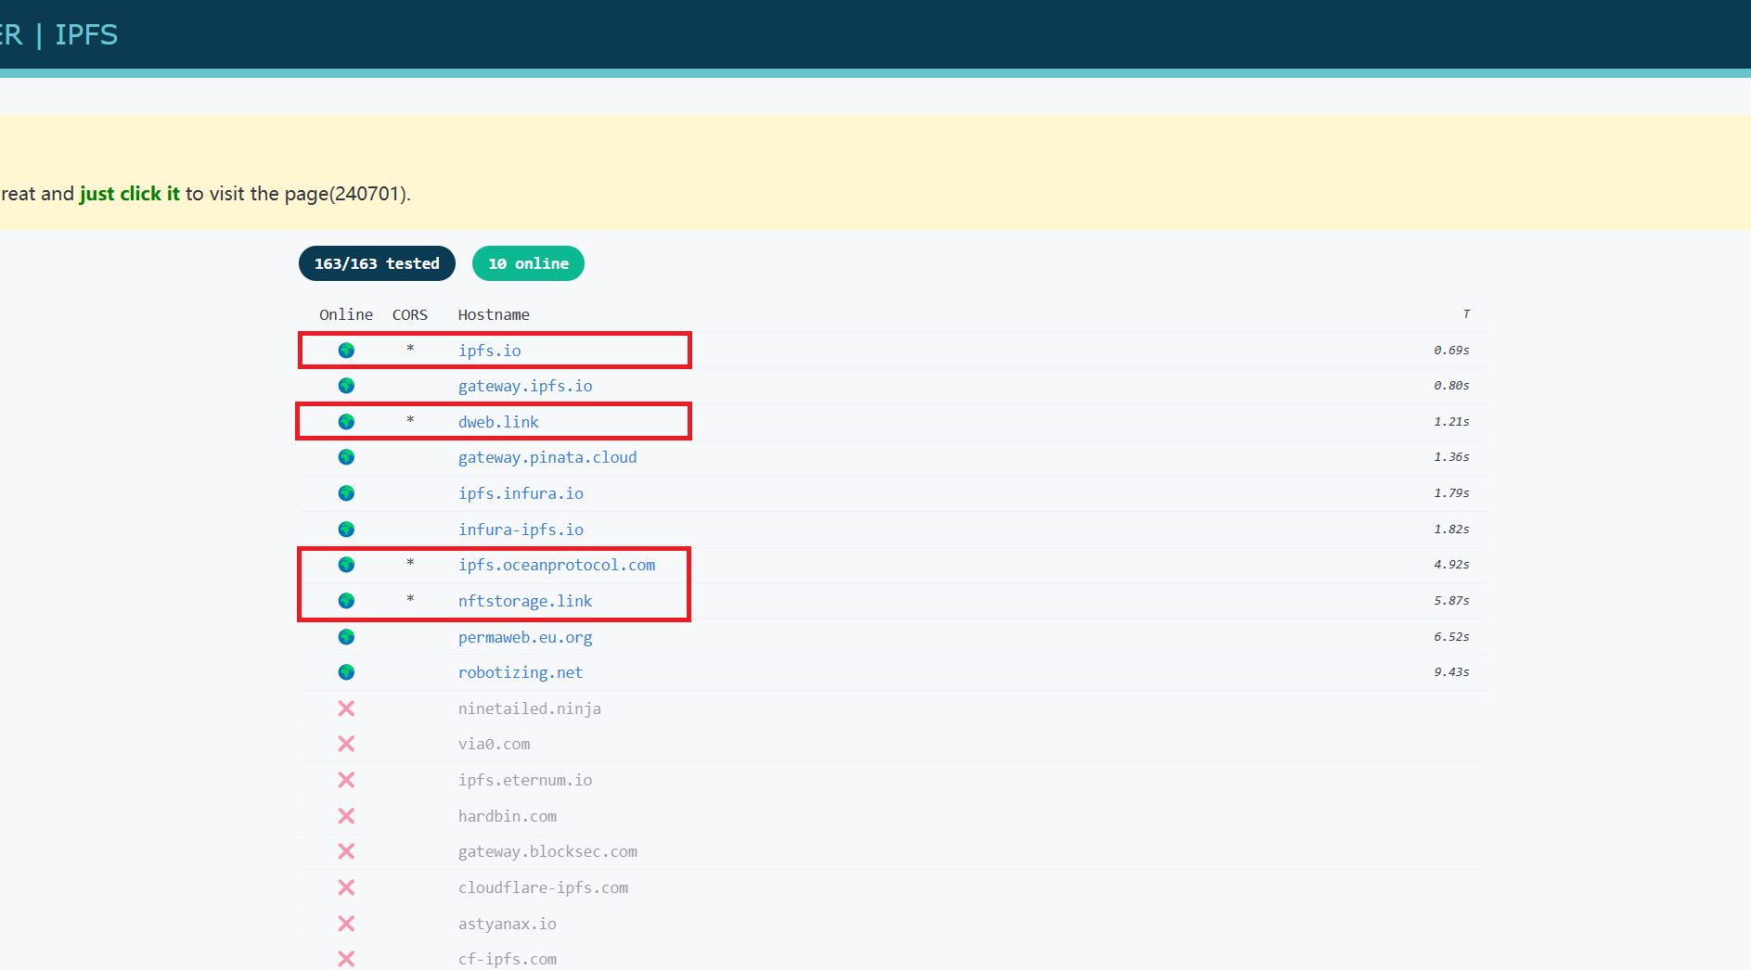Open the ipfs.infura.io link

(x=521, y=493)
